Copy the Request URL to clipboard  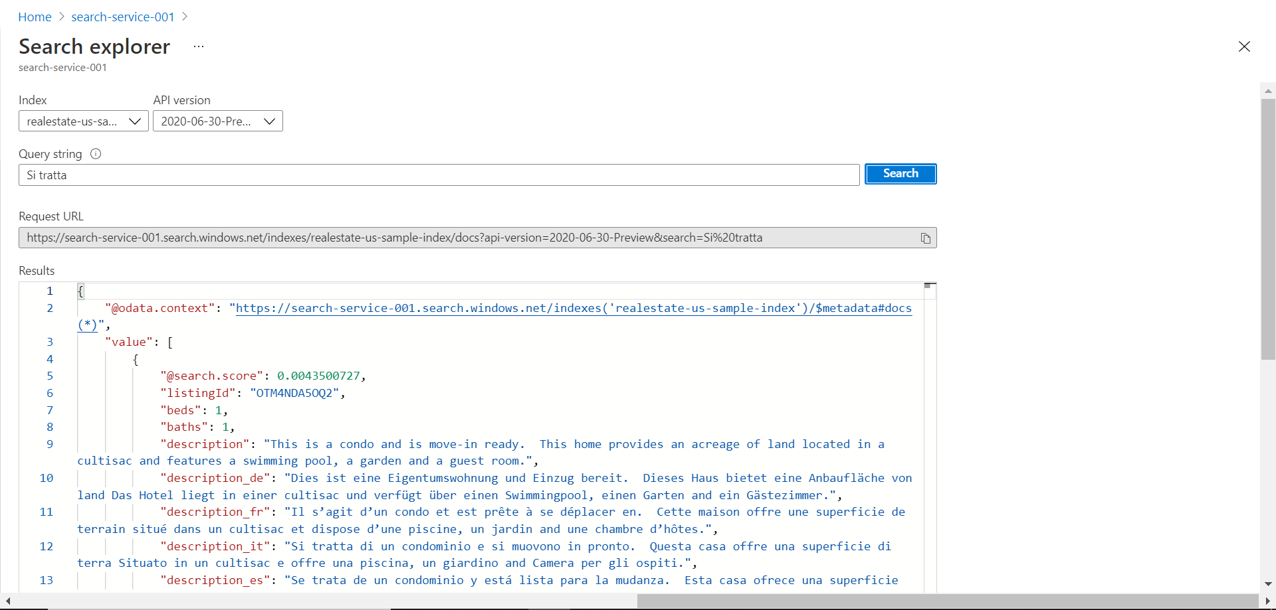[925, 238]
